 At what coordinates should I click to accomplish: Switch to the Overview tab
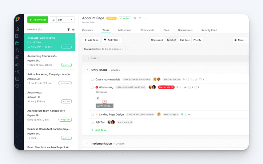tap(88, 30)
